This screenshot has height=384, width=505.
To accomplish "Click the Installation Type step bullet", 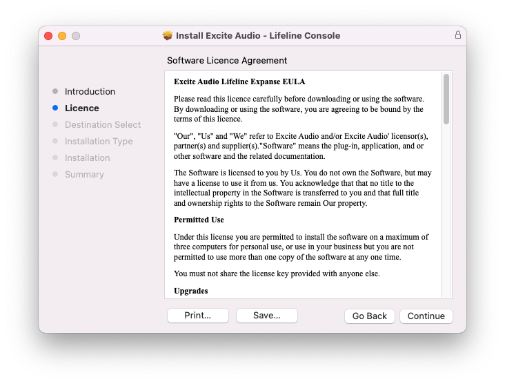I will coord(55,141).
